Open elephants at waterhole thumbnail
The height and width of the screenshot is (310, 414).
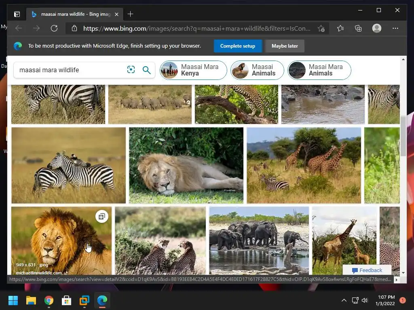259,241
